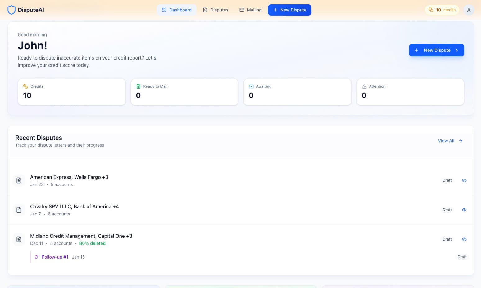The image size is (481, 288).
Task: Toggle the eye icon on Cavalry SPV row
Action: coord(464,210)
